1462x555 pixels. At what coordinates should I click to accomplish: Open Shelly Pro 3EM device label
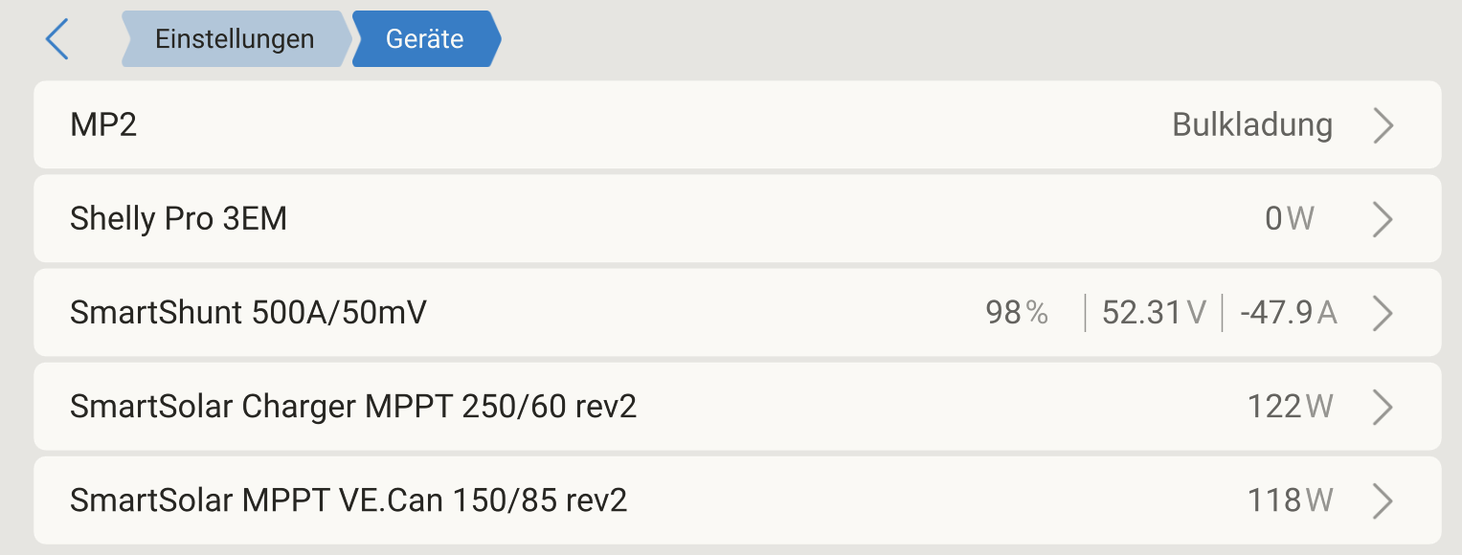click(178, 219)
